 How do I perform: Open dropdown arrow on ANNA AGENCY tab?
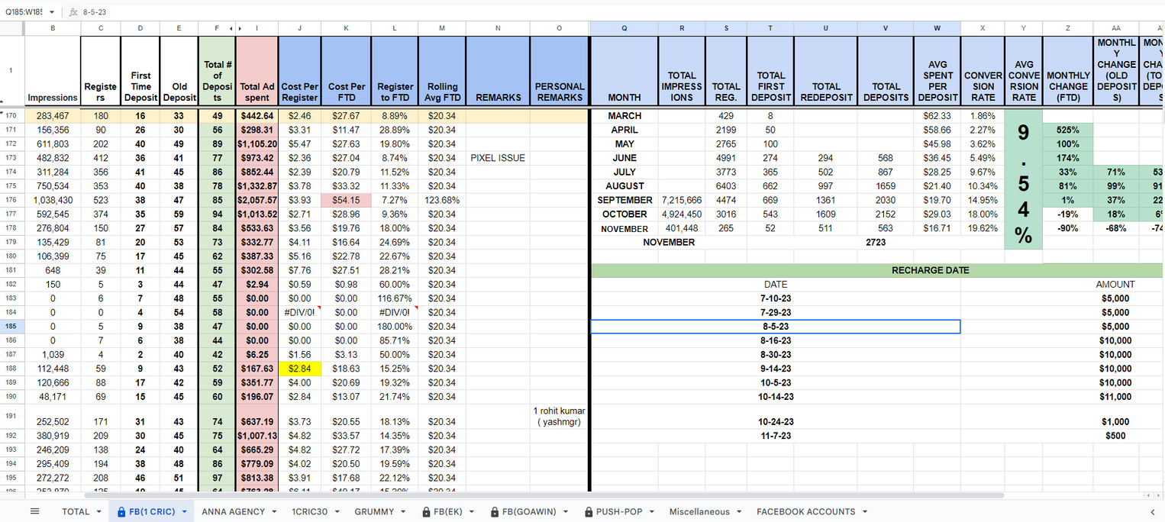[x=273, y=512]
